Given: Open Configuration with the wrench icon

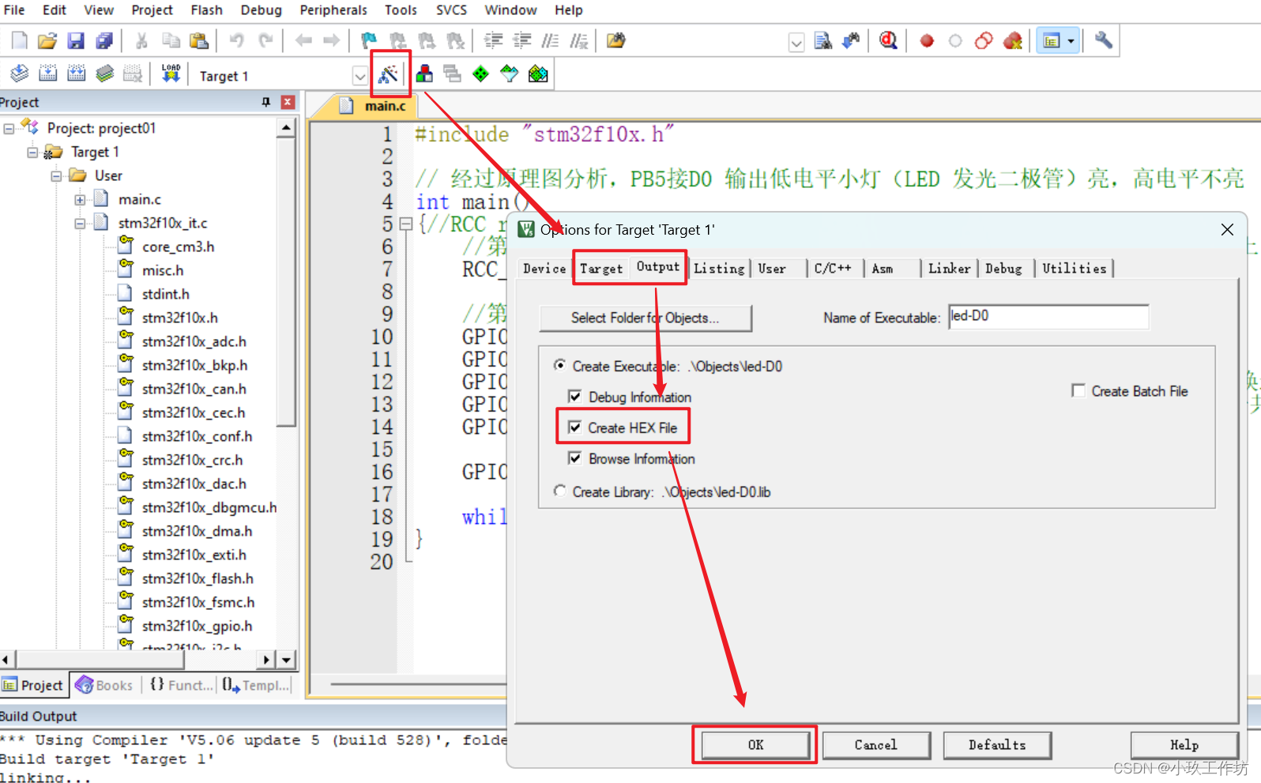Looking at the screenshot, I should [x=1104, y=40].
